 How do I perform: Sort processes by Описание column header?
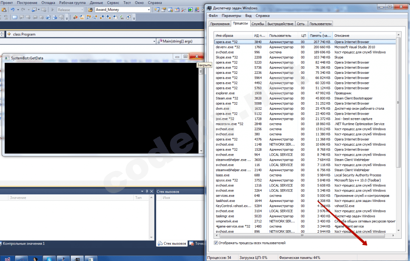coord(364,36)
